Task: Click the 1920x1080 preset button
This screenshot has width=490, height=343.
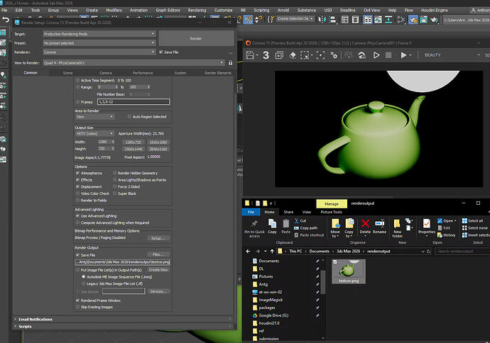Action: tap(158, 142)
